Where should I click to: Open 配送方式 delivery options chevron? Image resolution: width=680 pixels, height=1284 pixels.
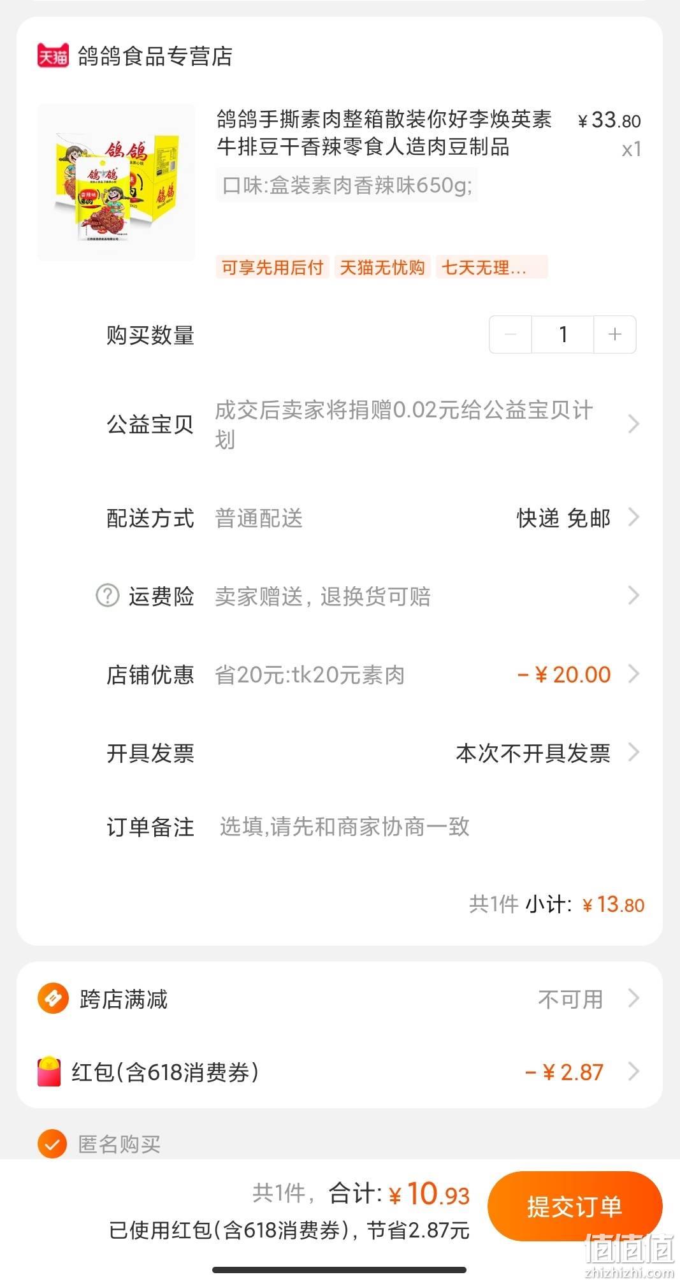click(633, 517)
